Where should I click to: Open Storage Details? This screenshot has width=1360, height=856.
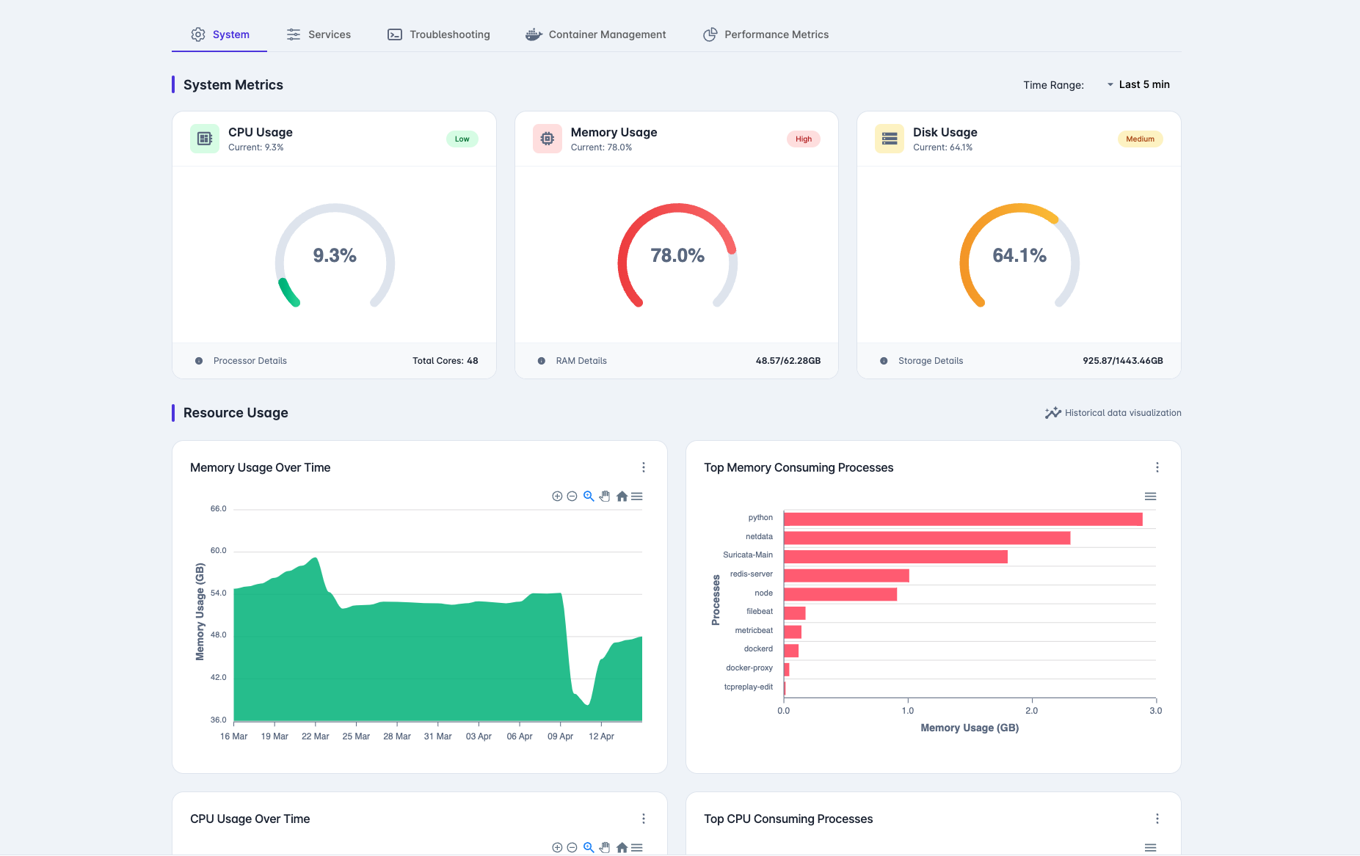click(931, 361)
